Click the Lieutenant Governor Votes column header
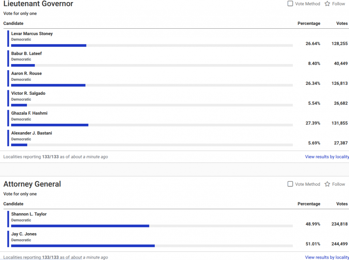This screenshot has height=260, width=349. 342,24
